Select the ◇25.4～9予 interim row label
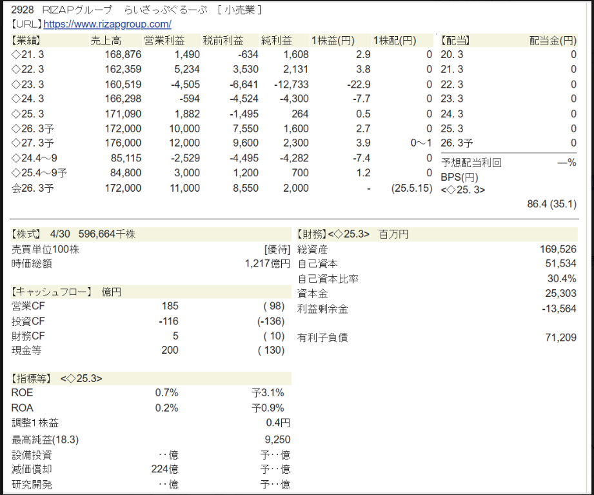The image size is (594, 495). (39, 173)
